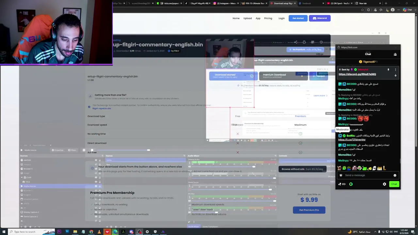Image resolution: width=418 pixels, height=235 pixels.
Task: Open the emoji picker in Kick chat
Action: tap(395, 175)
